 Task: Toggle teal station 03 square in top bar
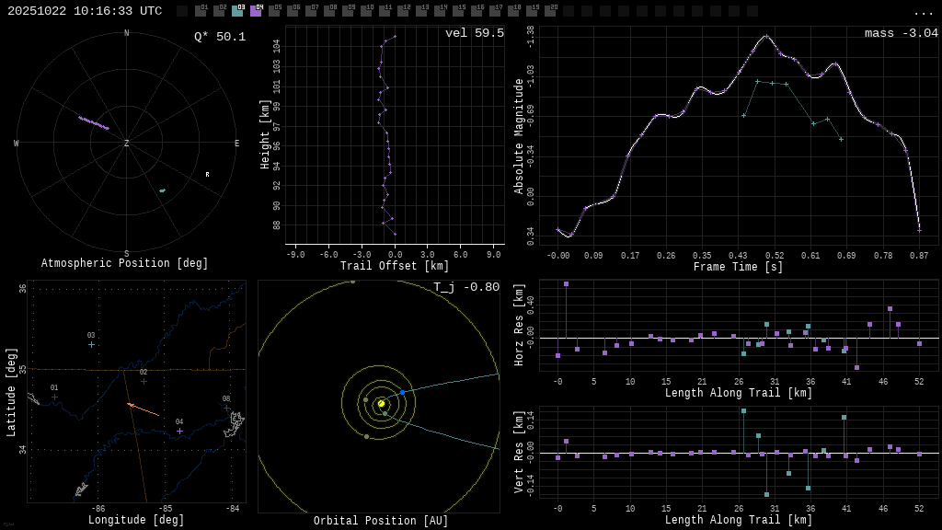tap(237, 11)
